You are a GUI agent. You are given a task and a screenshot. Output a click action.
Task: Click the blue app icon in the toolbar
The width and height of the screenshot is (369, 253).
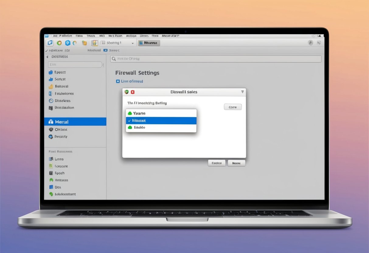pos(50,43)
